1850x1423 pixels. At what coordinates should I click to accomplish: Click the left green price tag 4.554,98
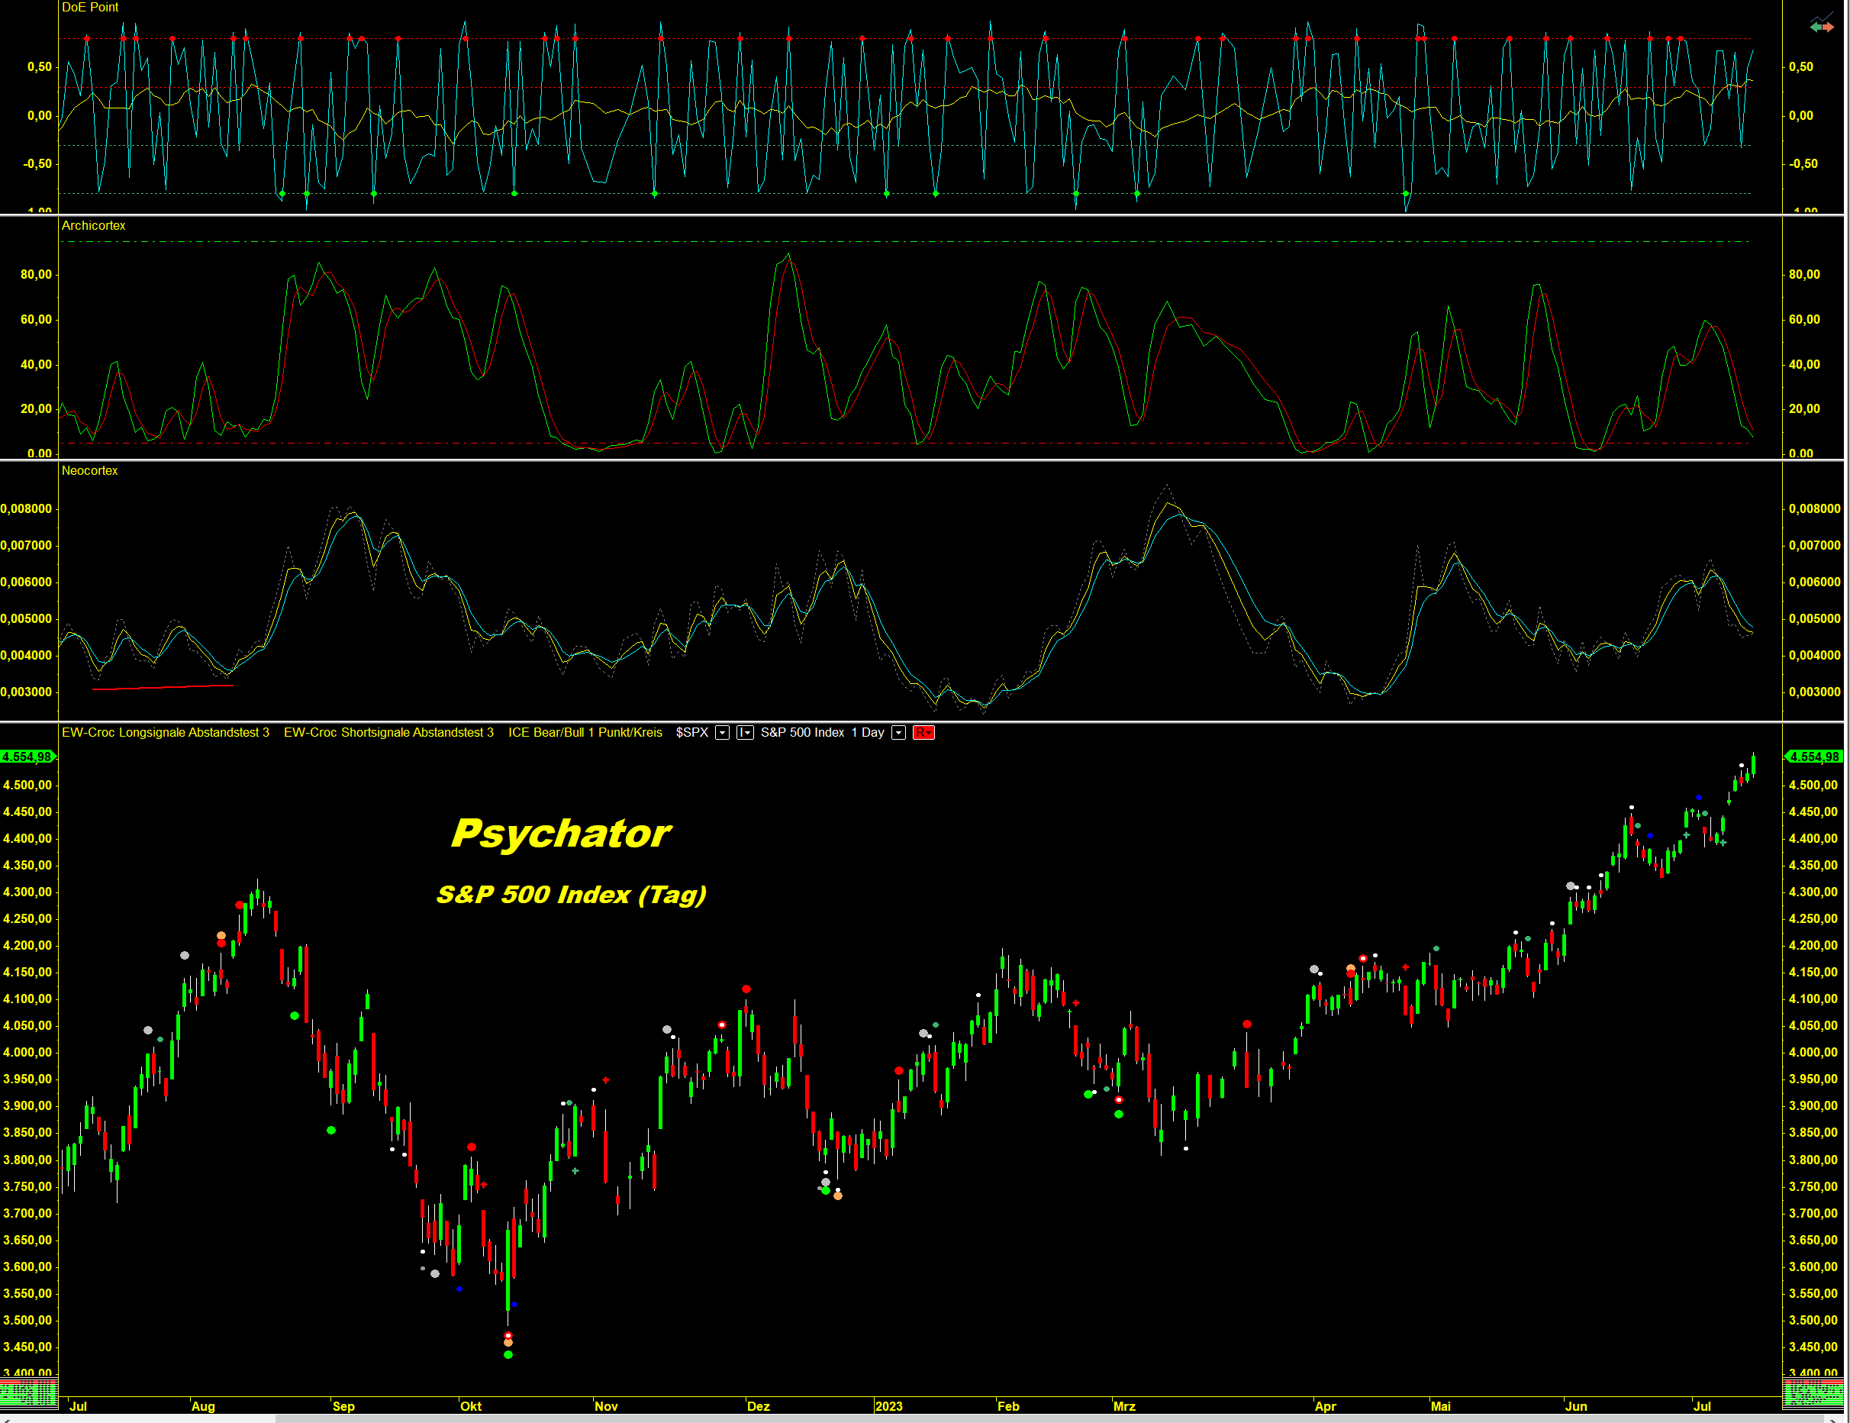[x=27, y=757]
